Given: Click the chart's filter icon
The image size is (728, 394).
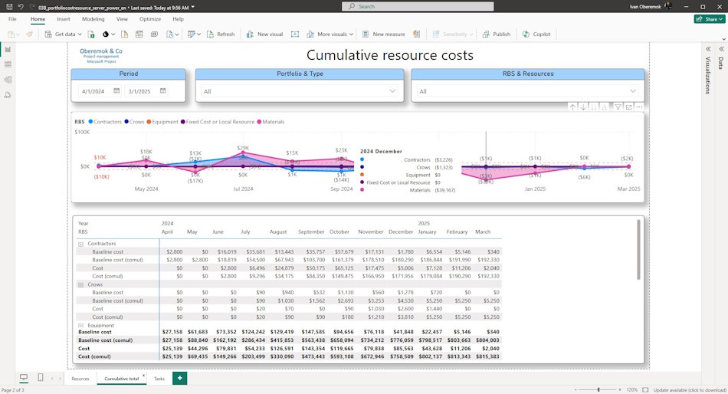Looking at the screenshot, I should pyautogui.click(x=618, y=107).
